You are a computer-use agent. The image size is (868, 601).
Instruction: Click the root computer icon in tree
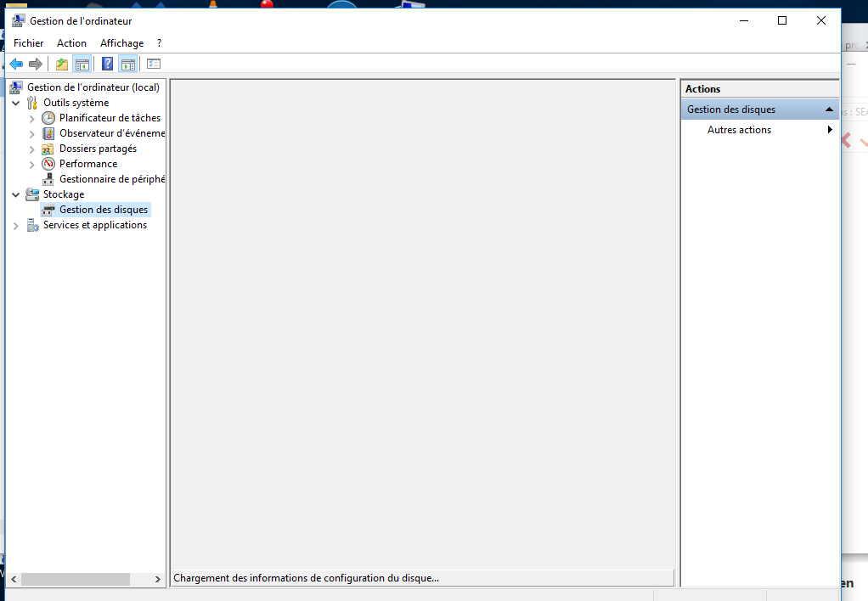click(x=16, y=87)
